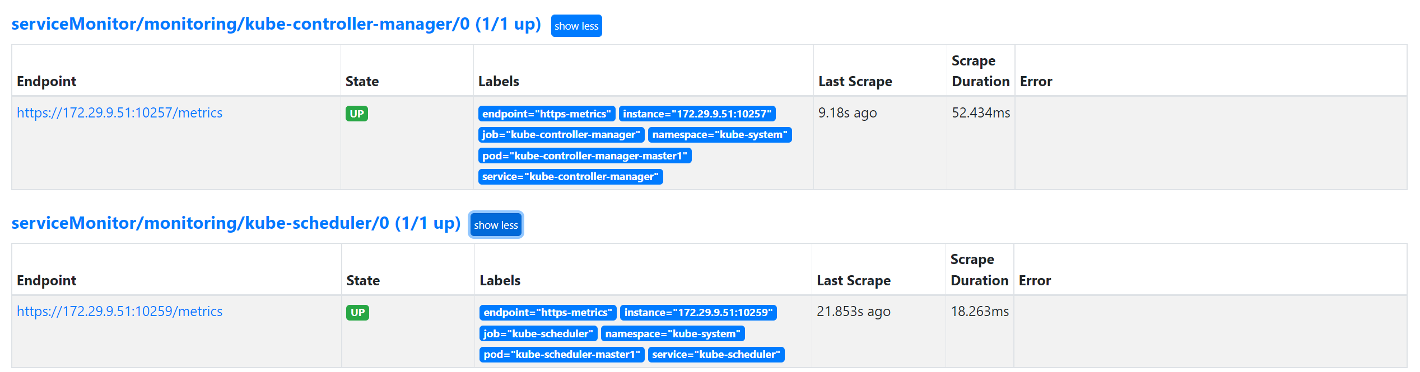Collapse kube-scheduler section with show less

tap(496, 225)
